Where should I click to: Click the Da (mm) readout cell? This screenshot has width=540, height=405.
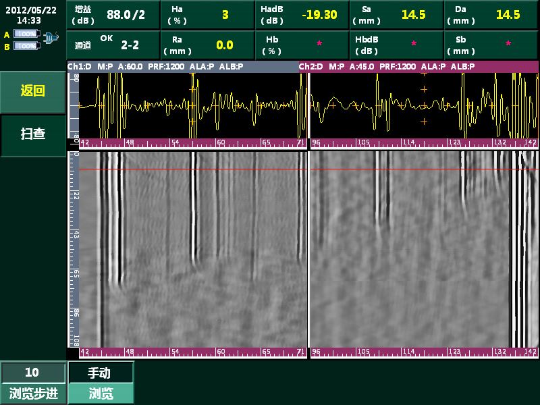point(491,15)
